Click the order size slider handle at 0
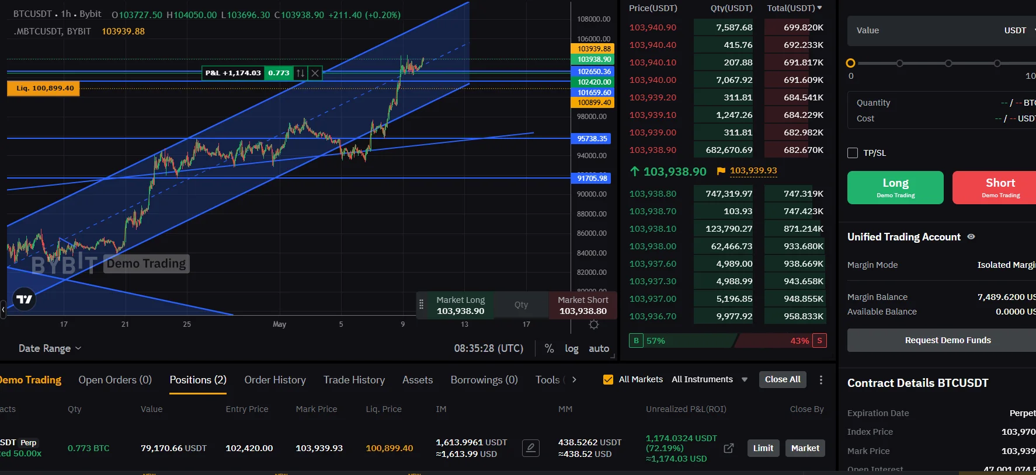 (x=850, y=63)
